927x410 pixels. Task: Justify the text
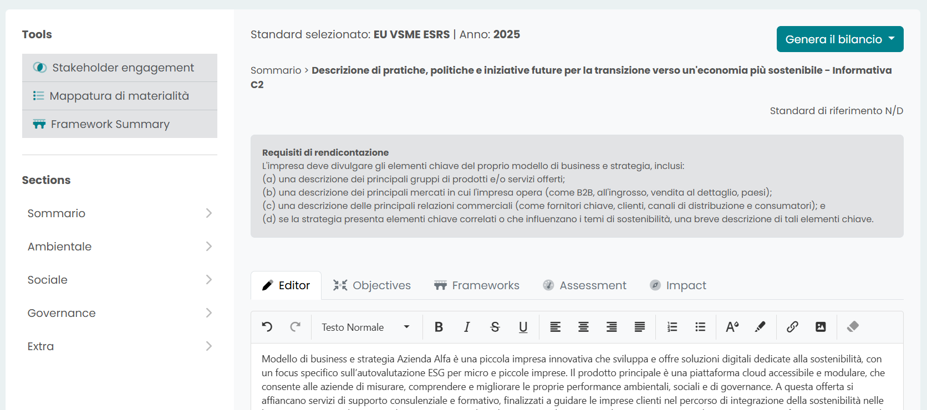[x=640, y=327]
